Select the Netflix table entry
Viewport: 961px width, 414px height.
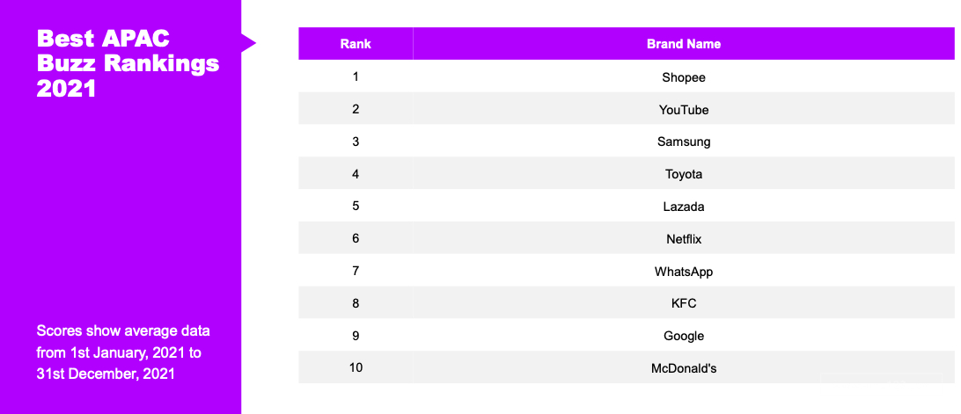click(683, 238)
